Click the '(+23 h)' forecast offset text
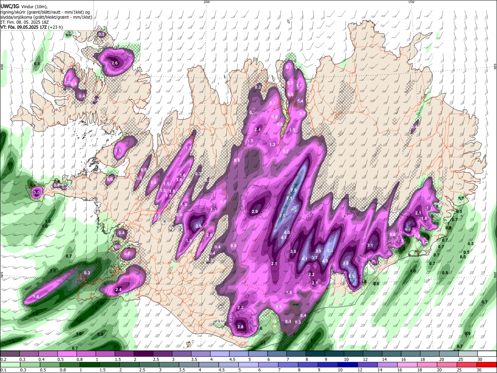The image size is (497, 373). pos(56,27)
